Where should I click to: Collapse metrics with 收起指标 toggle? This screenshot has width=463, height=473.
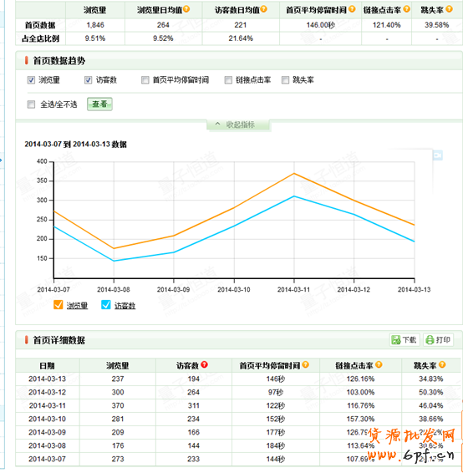239,125
